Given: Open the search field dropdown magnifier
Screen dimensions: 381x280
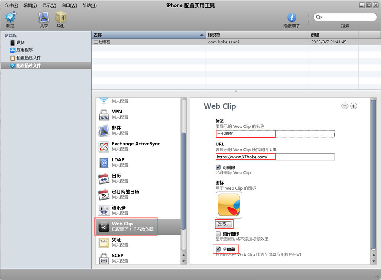Looking at the screenshot, I should point(319,17).
